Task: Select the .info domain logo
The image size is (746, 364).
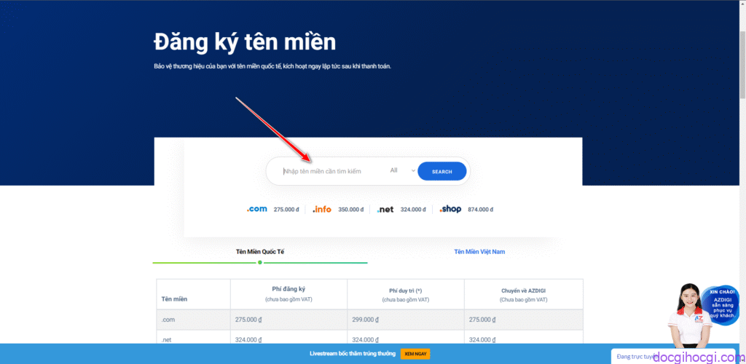Action: click(322, 210)
